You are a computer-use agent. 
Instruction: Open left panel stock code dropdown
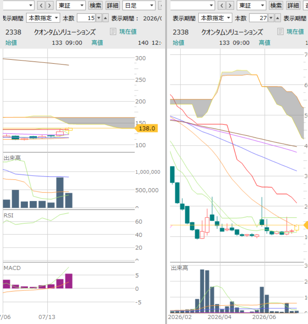[x=31, y=6]
